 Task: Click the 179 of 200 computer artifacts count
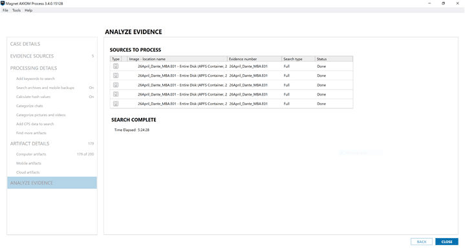coord(85,154)
